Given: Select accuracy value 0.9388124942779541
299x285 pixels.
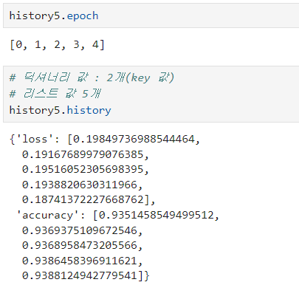Looking at the screenshot, I should coord(80,275).
